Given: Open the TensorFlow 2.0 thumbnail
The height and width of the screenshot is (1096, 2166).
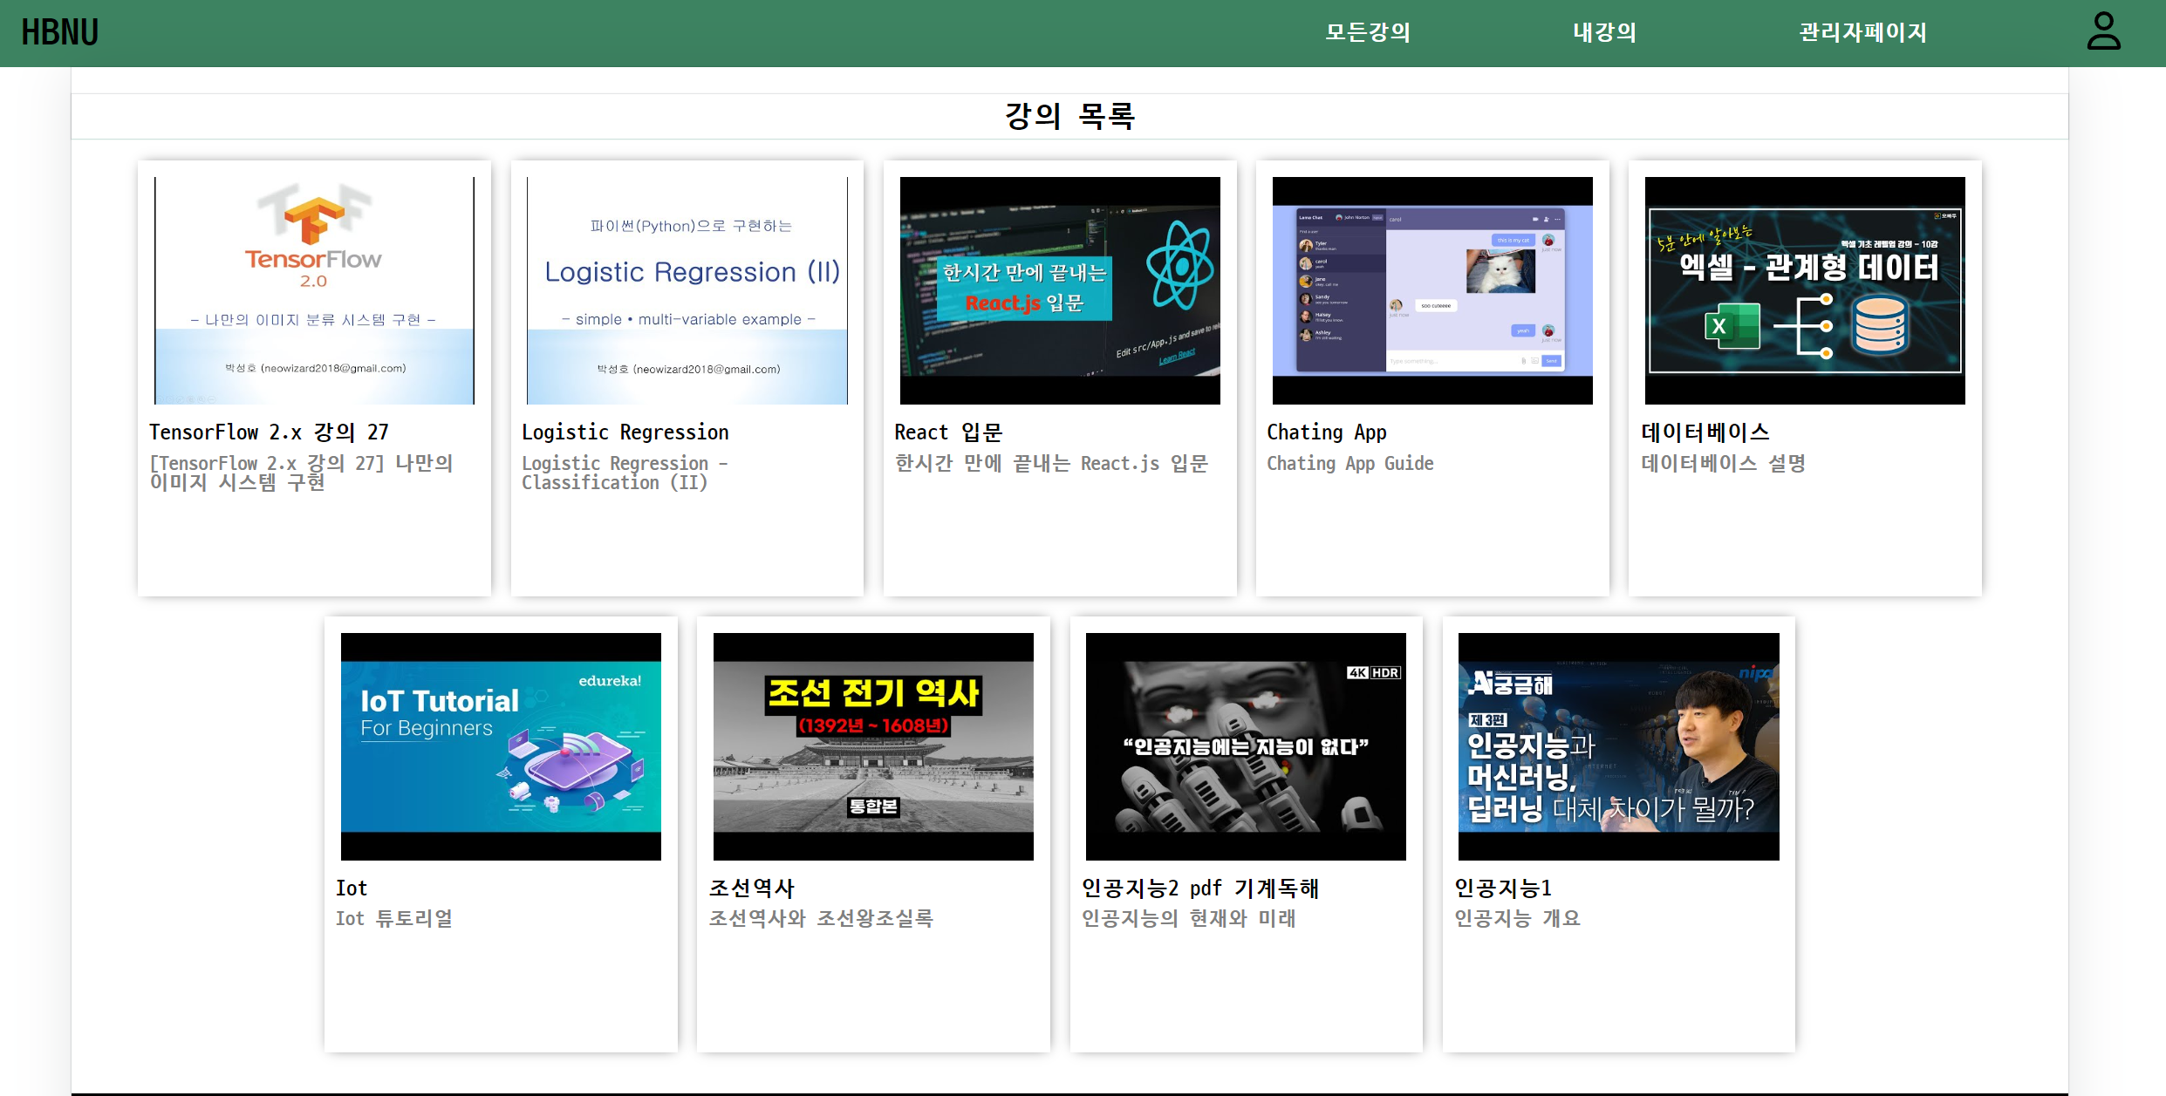Looking at the screenshot, I should (314, 290).
